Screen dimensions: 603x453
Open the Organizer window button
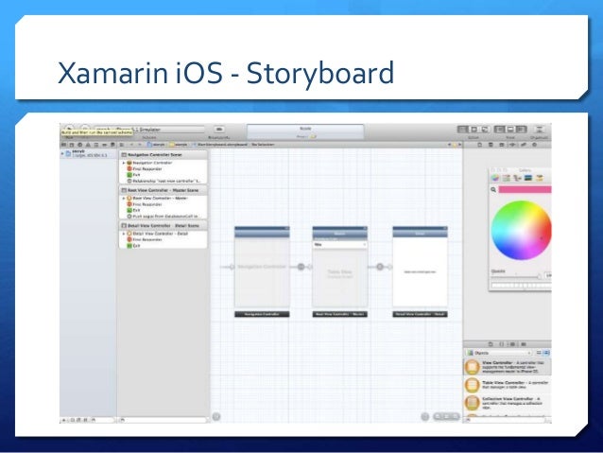pyautogui.click(x=539, y=130)
